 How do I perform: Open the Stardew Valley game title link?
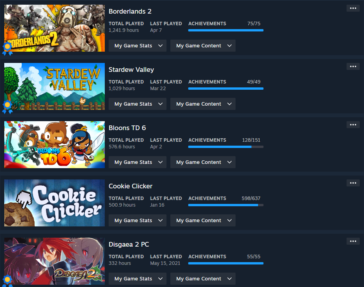pos(131,70)
